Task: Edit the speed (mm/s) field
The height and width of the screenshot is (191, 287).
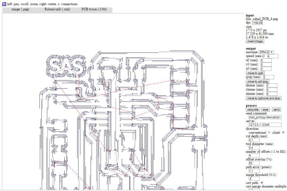Action: 273,56
